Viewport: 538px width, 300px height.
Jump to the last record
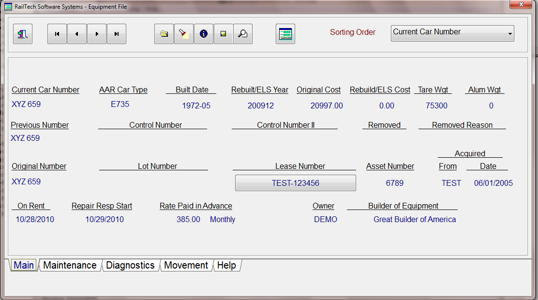[x=117, y=34]
